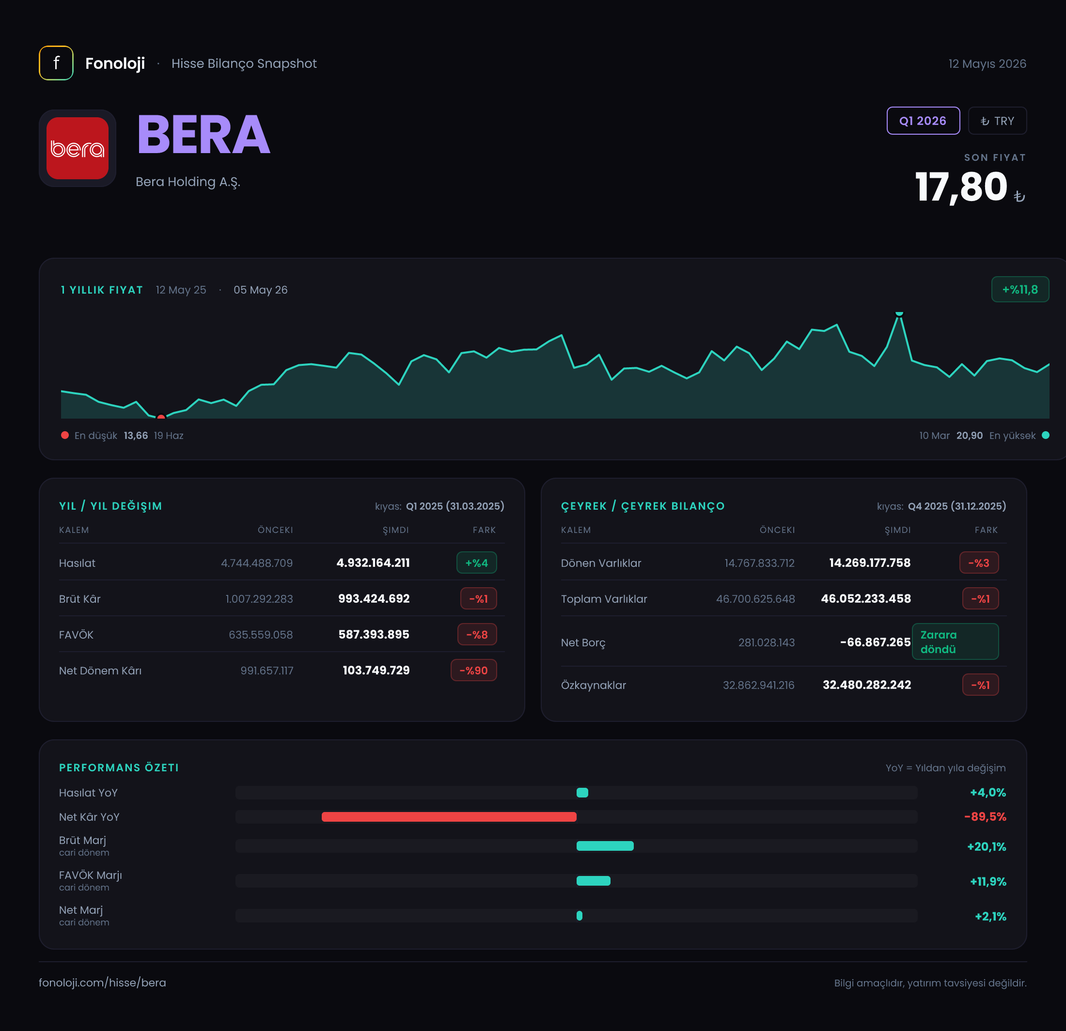This screenshot has width=1066, height=1031.
Task: Click the 1 YILLIK FIYAT heading
Action: 102,290
